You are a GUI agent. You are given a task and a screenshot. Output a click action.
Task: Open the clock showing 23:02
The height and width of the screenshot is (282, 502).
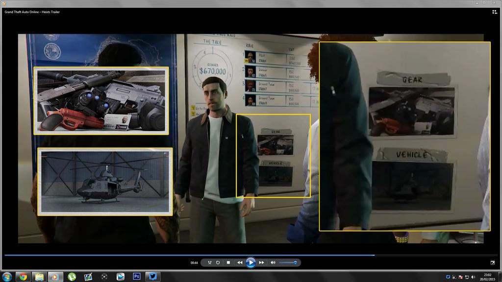[488, 277]
